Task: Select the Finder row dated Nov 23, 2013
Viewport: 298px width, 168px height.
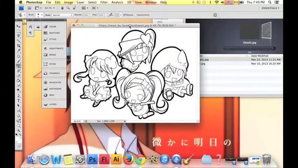Action: [241, 60]
